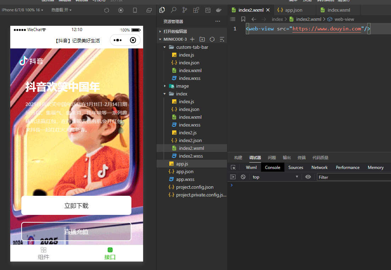Click the douyin.com URL link in code
This screenshot has width=391, height=270.
327,29
